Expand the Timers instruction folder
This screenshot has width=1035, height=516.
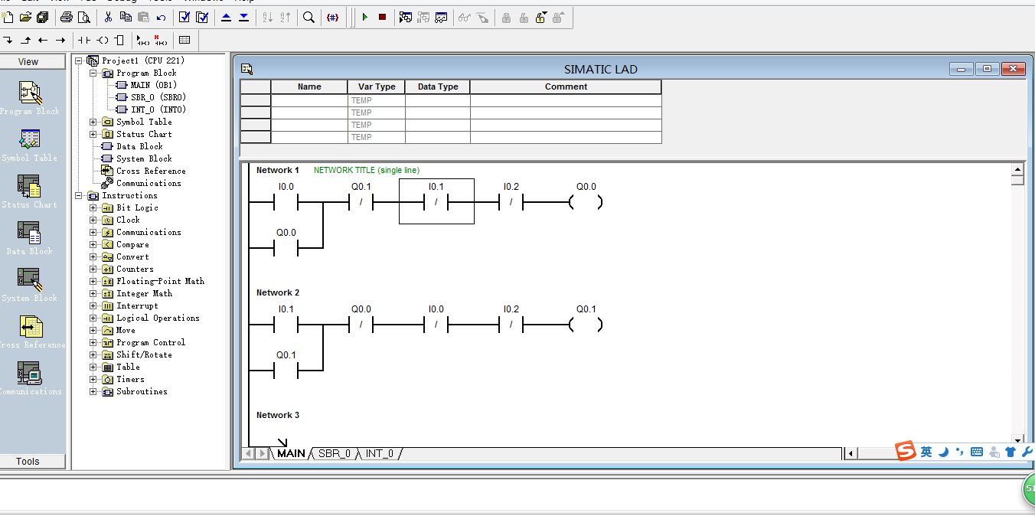93,379
